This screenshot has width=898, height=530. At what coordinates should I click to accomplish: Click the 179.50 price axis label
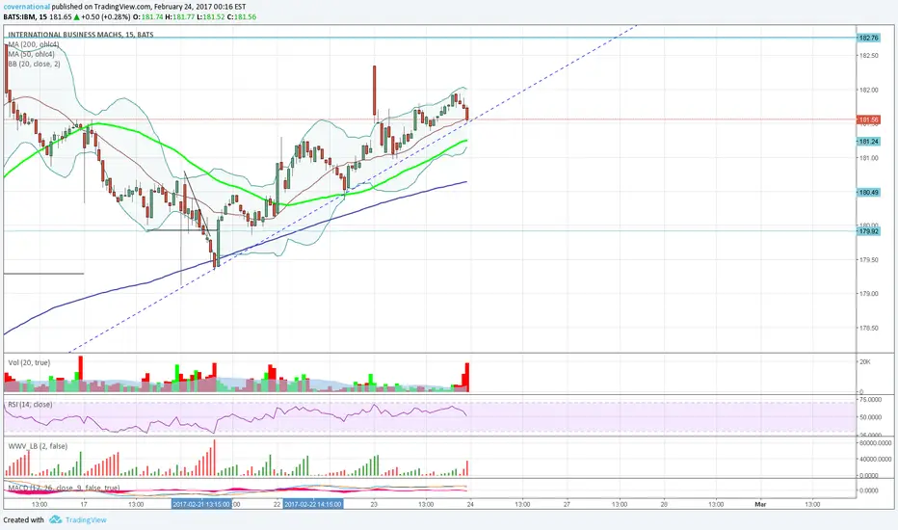pyautogui.click(x=869, y=259)
